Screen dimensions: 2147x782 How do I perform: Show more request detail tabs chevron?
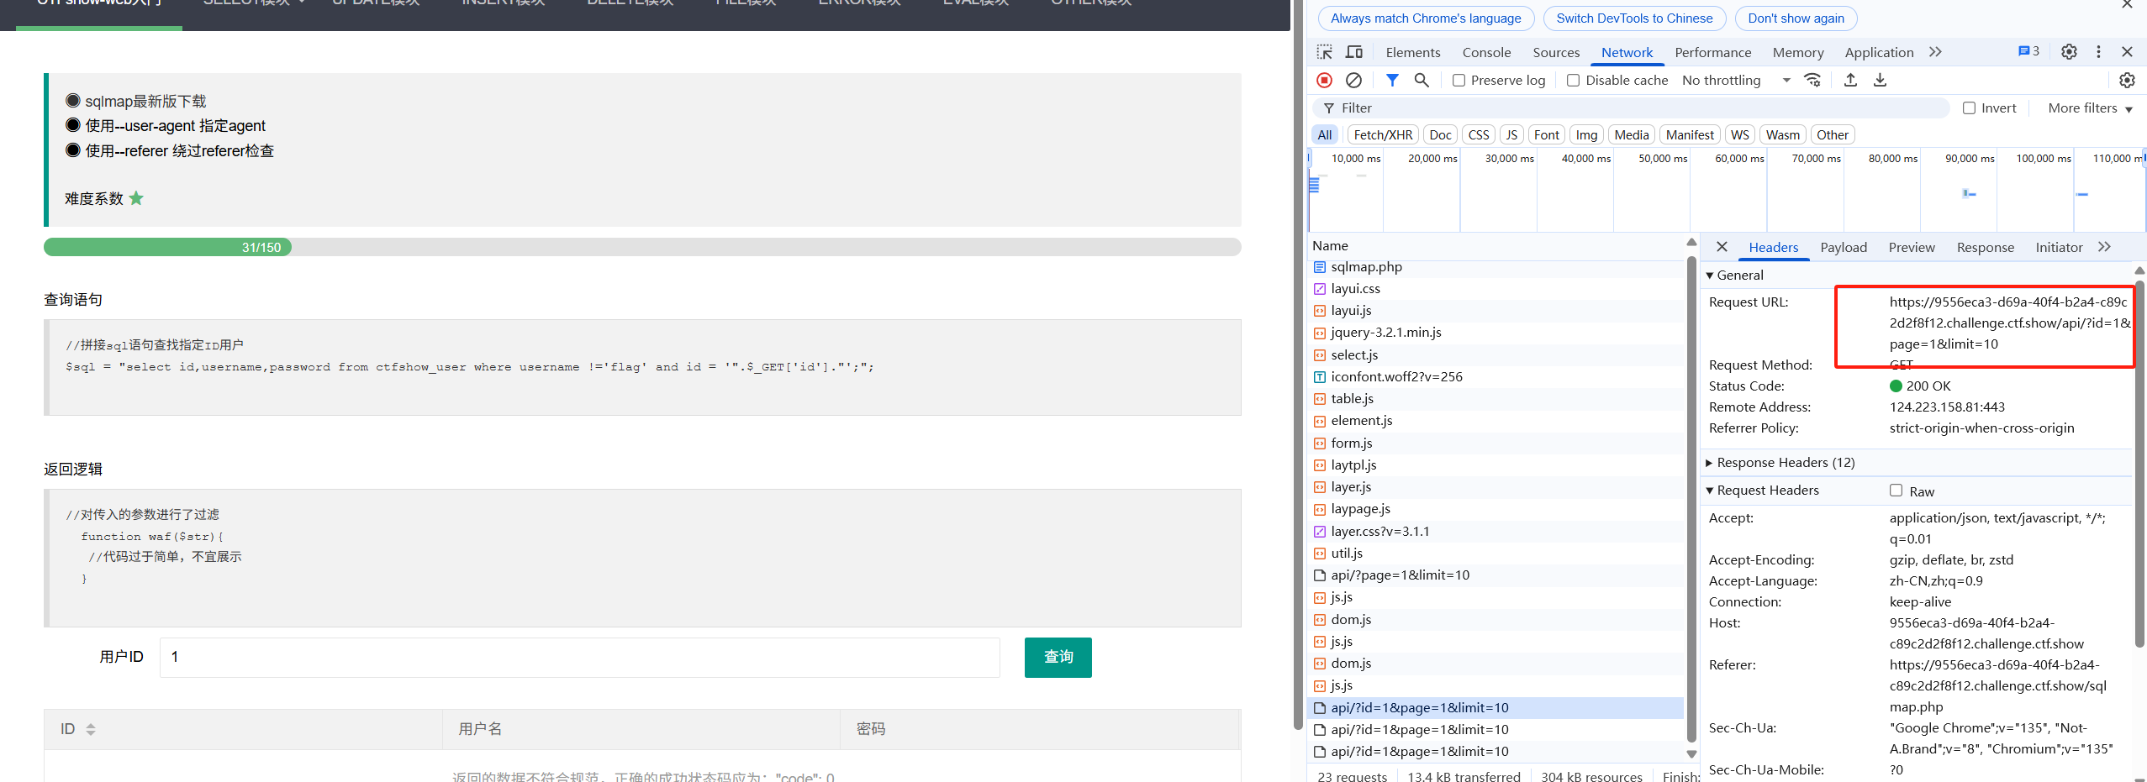(2104, 247)
